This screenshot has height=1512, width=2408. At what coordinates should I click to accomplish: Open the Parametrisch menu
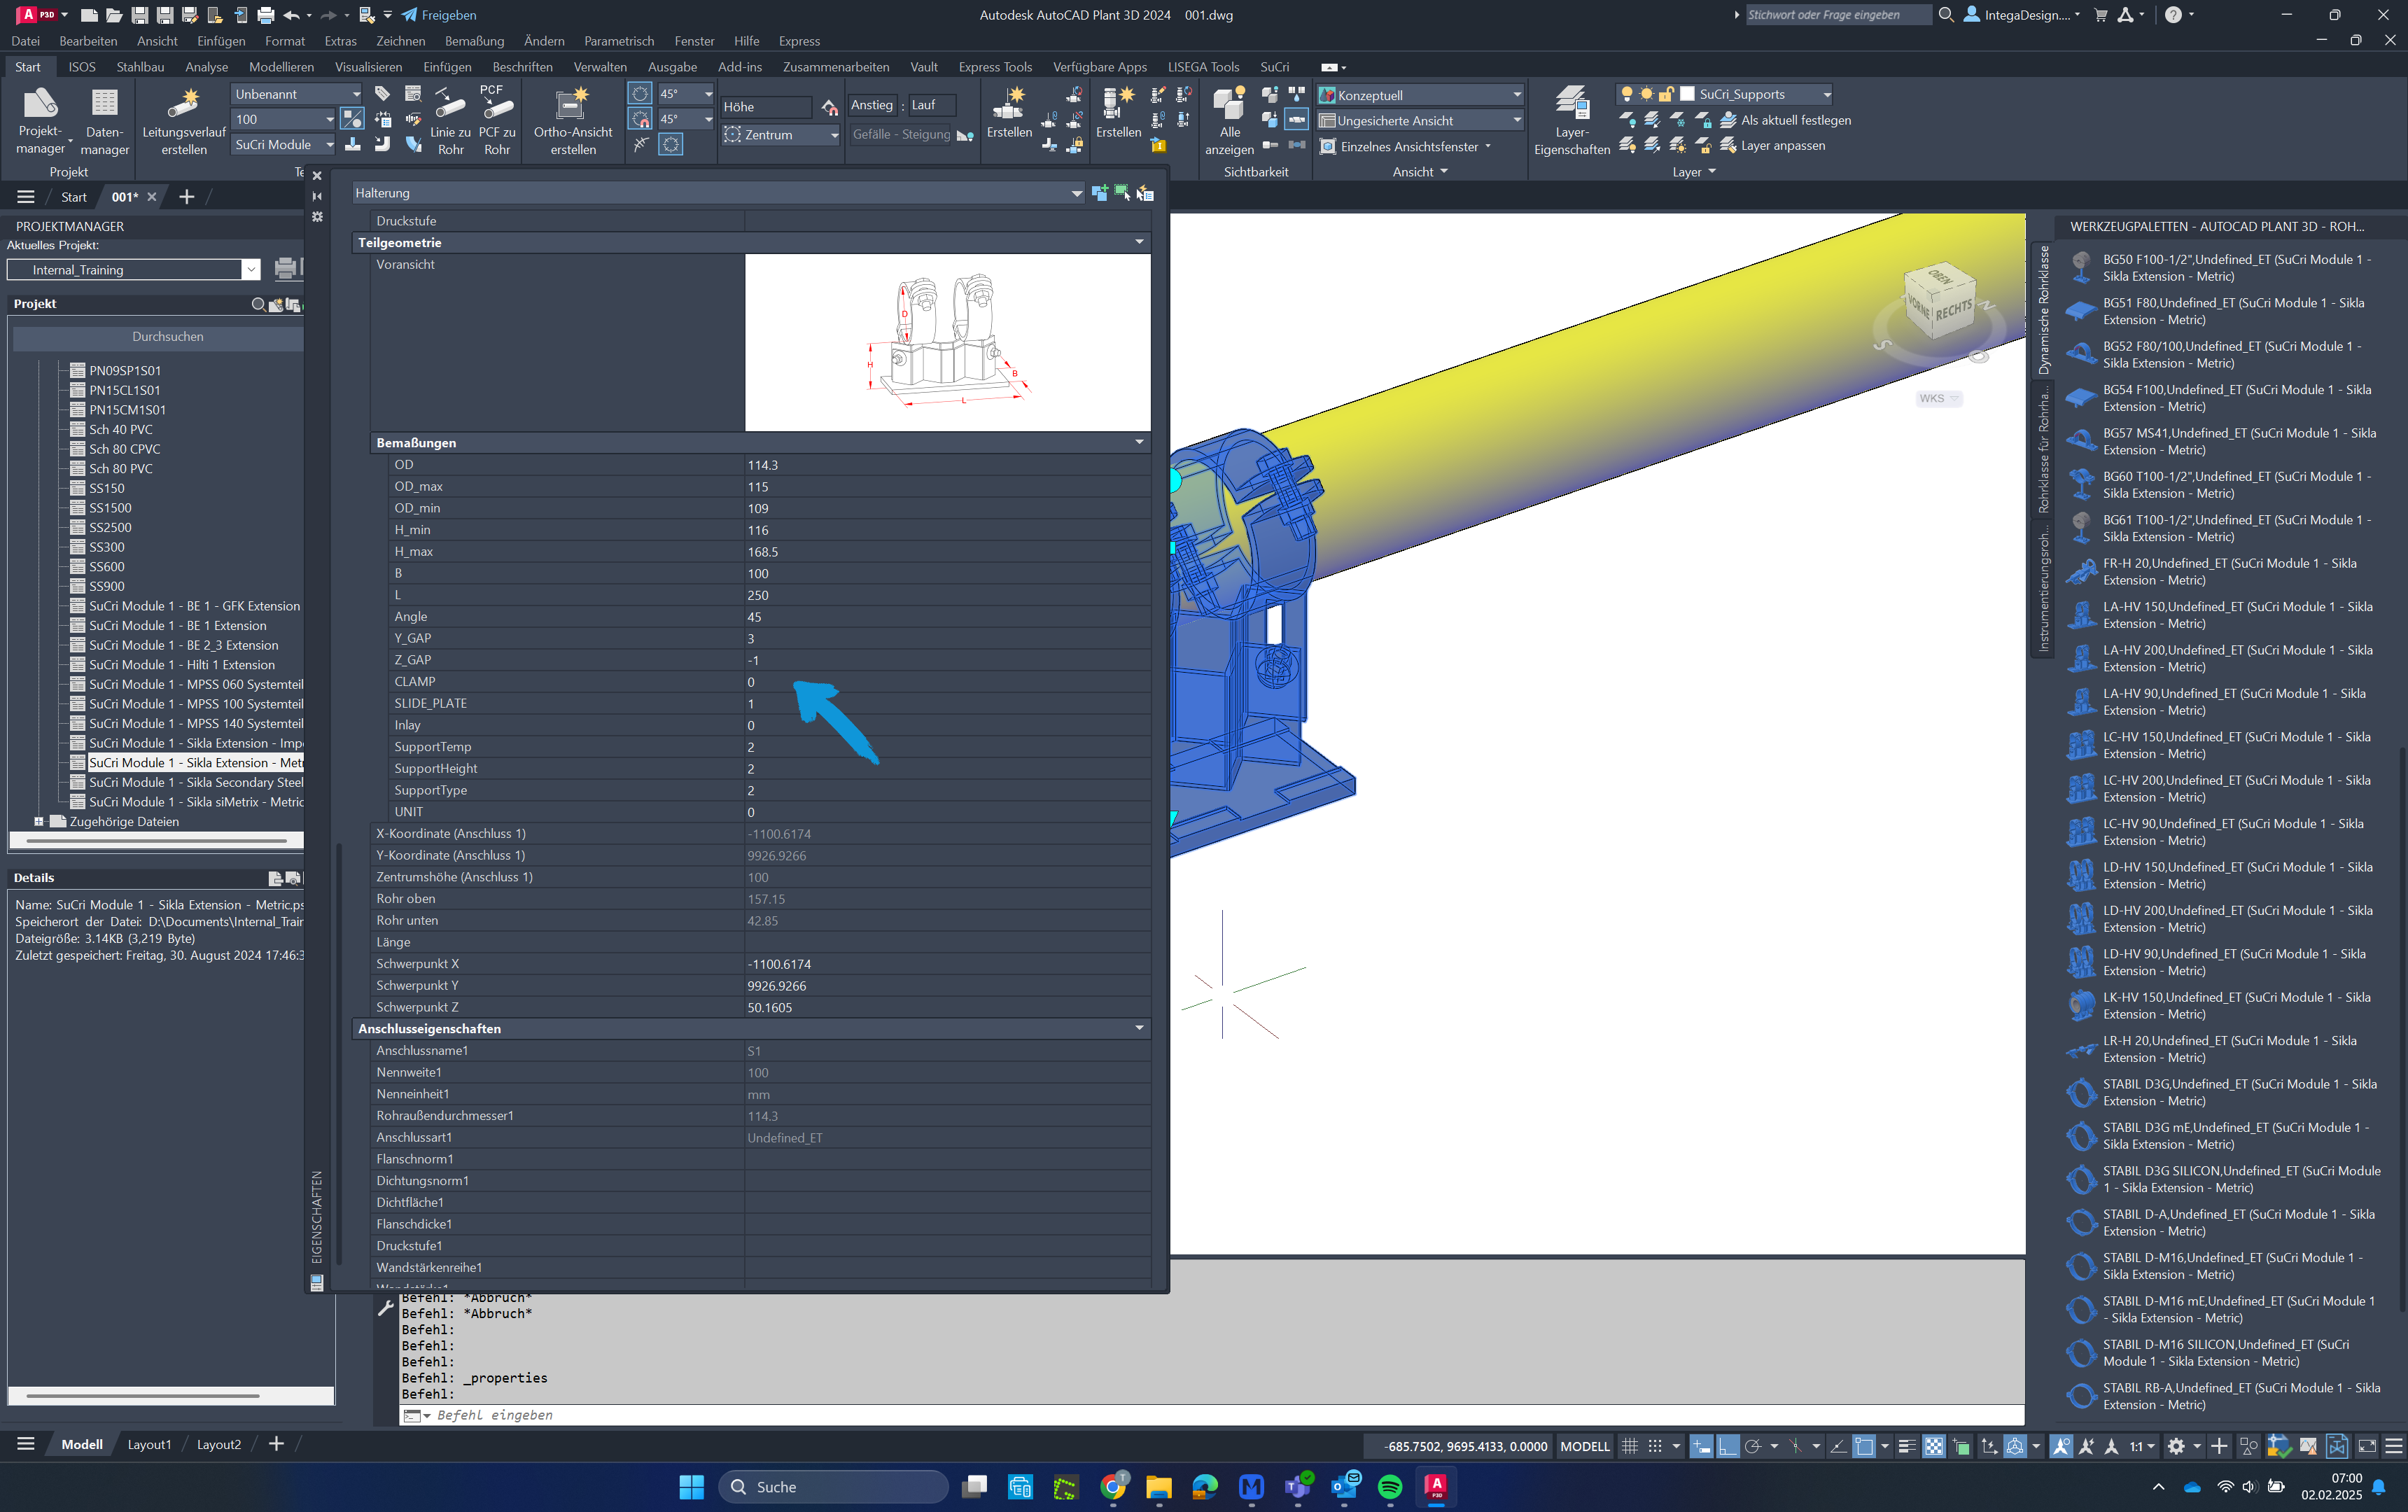point(619,41)
